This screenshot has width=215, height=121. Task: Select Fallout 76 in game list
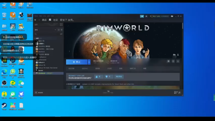point(42,65)
